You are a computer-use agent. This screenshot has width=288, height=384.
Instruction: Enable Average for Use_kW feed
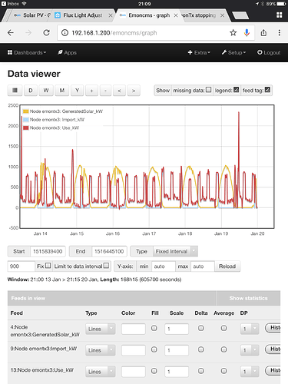point(223,371)
